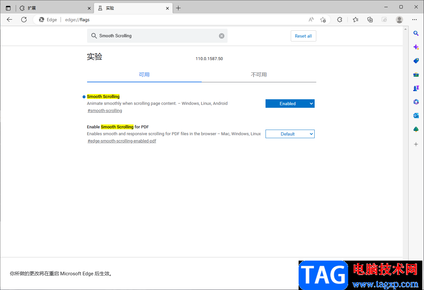Open the Smooth Scrolling for PDF Default dropdown

(x=290, y=134)
